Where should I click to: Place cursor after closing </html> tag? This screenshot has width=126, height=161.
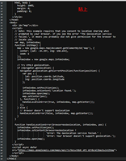[x=16, y=159]
